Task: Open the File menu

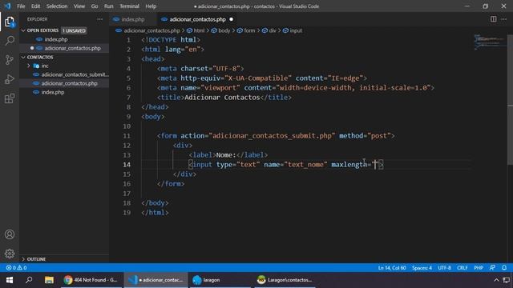Action: [x=21, y=6]
